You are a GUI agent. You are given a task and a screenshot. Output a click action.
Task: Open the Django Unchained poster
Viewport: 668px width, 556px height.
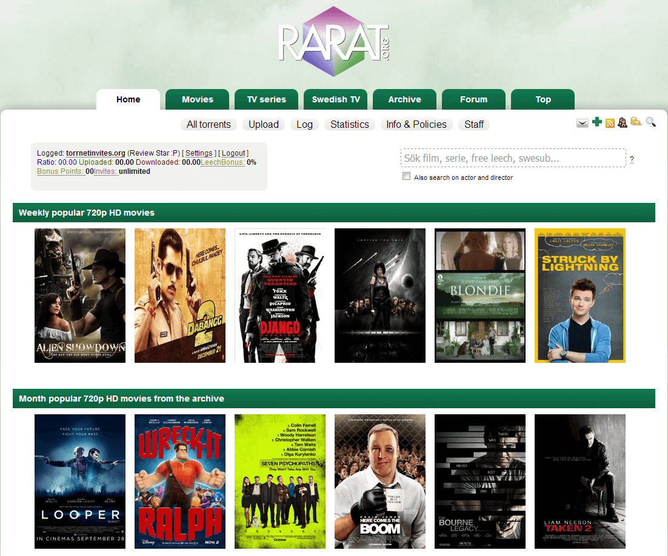280,296
